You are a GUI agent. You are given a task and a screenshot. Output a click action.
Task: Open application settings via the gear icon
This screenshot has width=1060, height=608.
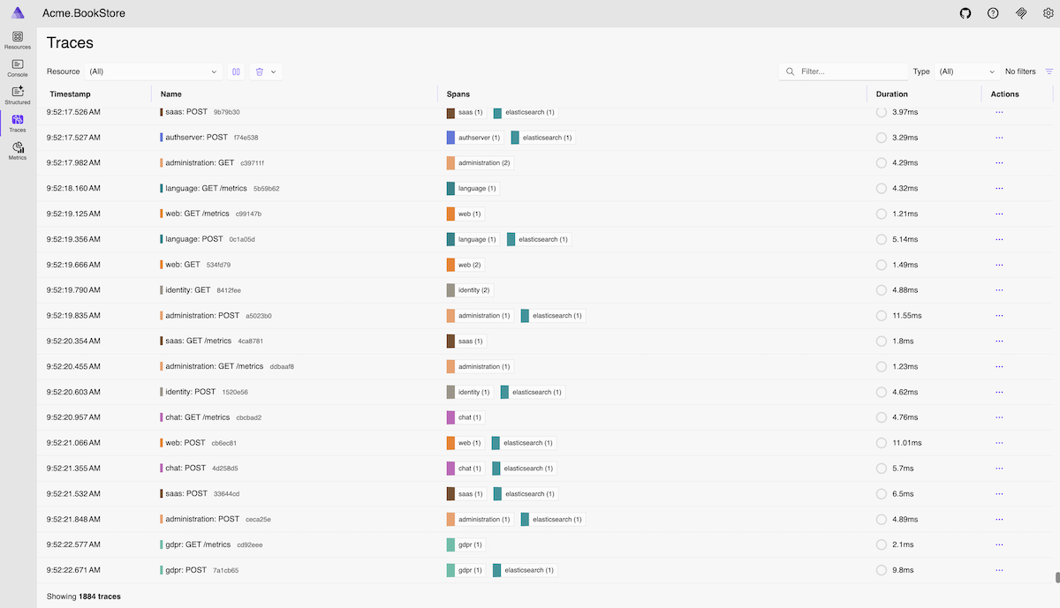1047,13
